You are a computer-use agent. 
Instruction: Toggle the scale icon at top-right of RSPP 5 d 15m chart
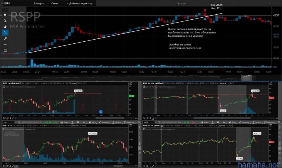point(271,83)
